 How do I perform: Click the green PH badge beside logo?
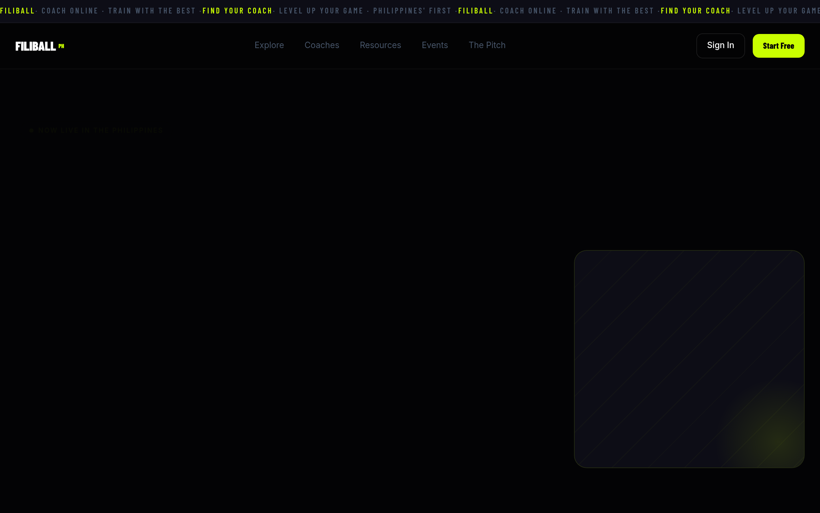click(x=61, y=46)
